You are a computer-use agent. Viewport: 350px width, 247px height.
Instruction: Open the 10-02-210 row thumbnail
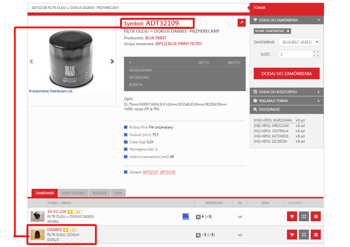tap(37, 216)
